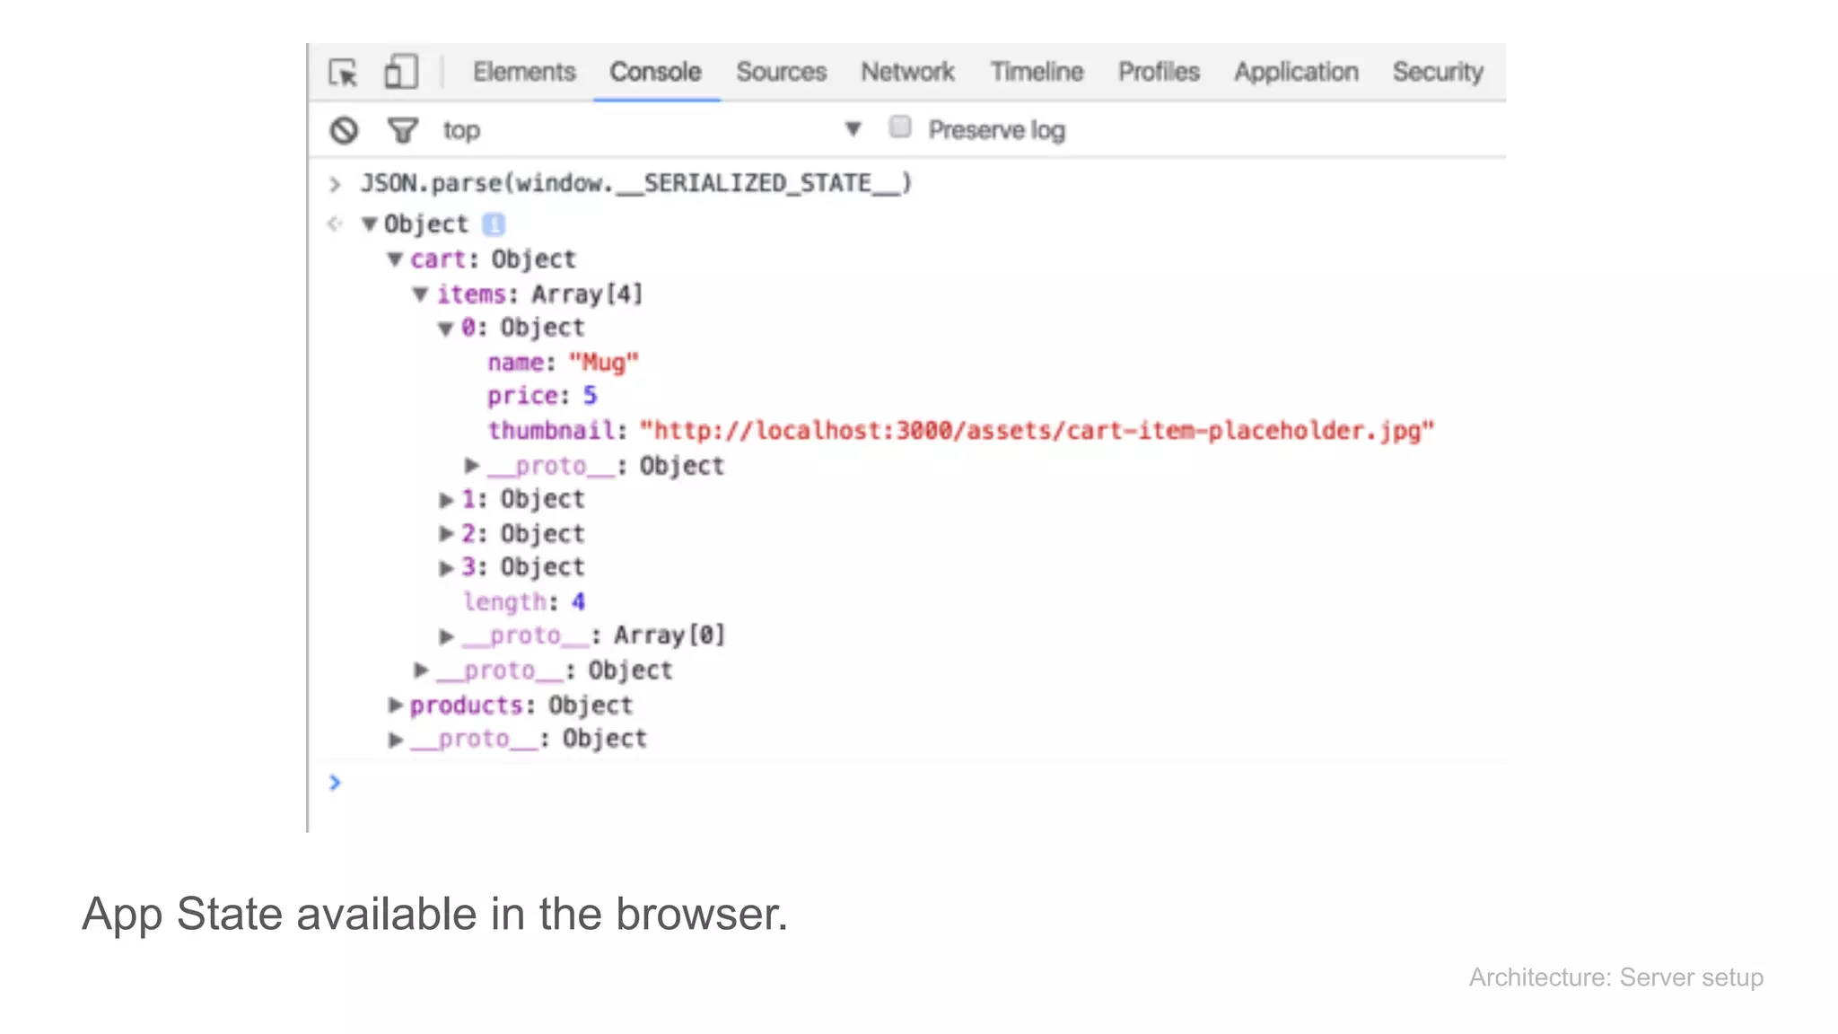Click the clear console icon

(x=344, y=131)
